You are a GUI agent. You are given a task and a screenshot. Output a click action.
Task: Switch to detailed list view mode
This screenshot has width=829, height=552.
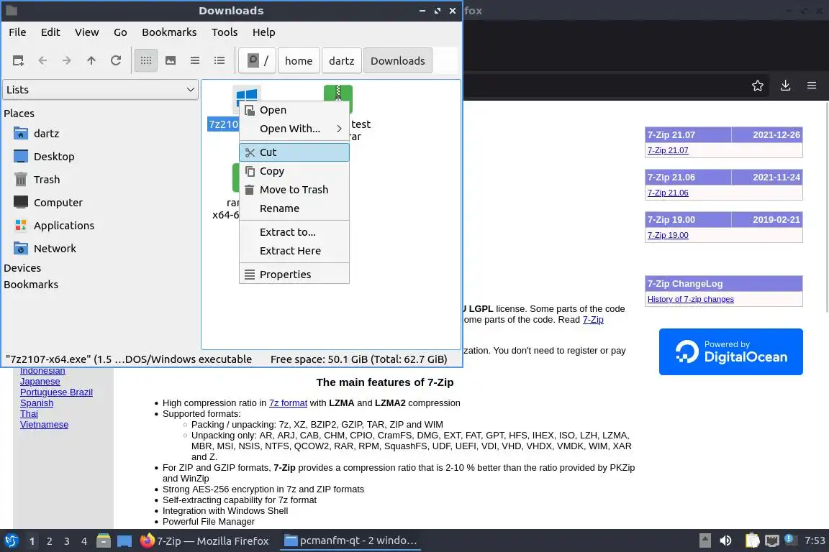point(219,61)
